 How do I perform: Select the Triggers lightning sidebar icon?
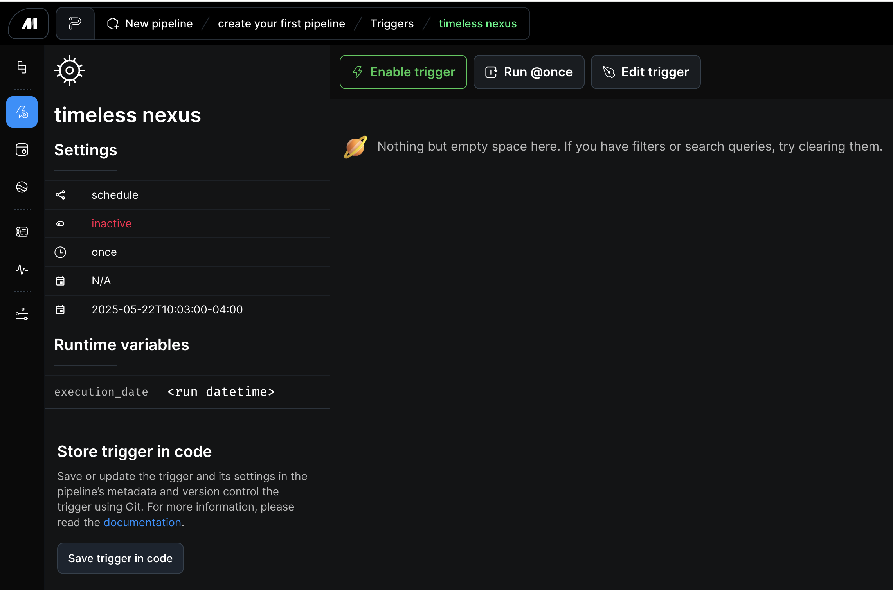click(22, 112)
